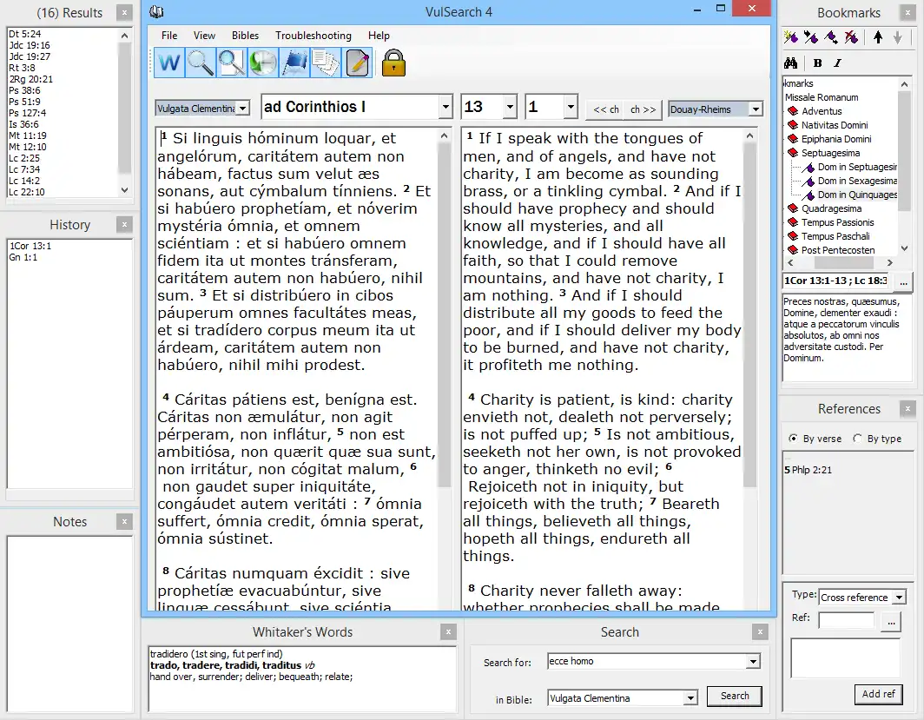
Task: Open the Bibles menu
Action: tap(245, 36)
